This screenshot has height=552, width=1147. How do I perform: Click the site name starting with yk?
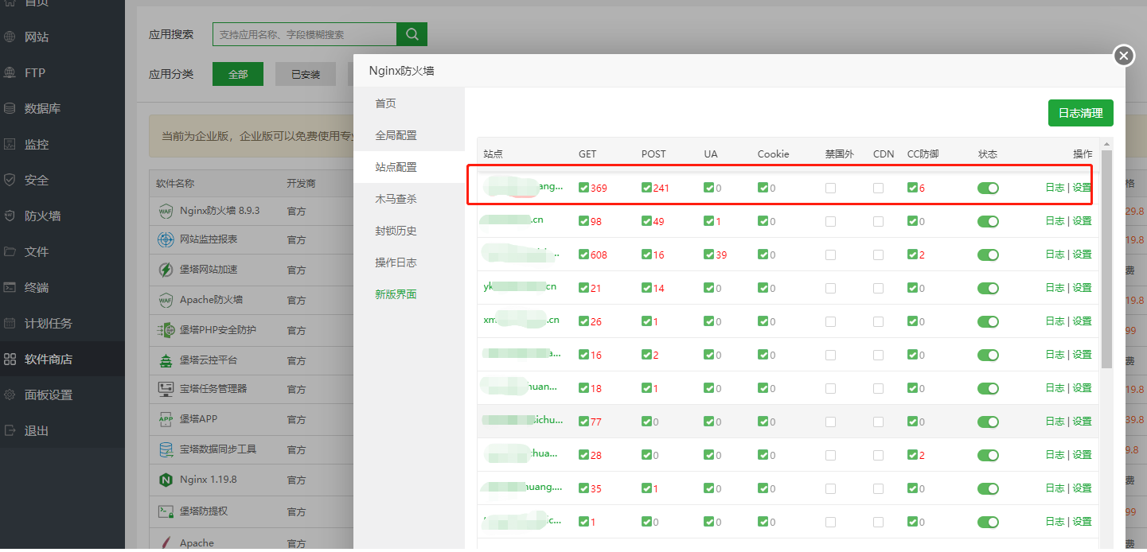[x=520, y=286]
